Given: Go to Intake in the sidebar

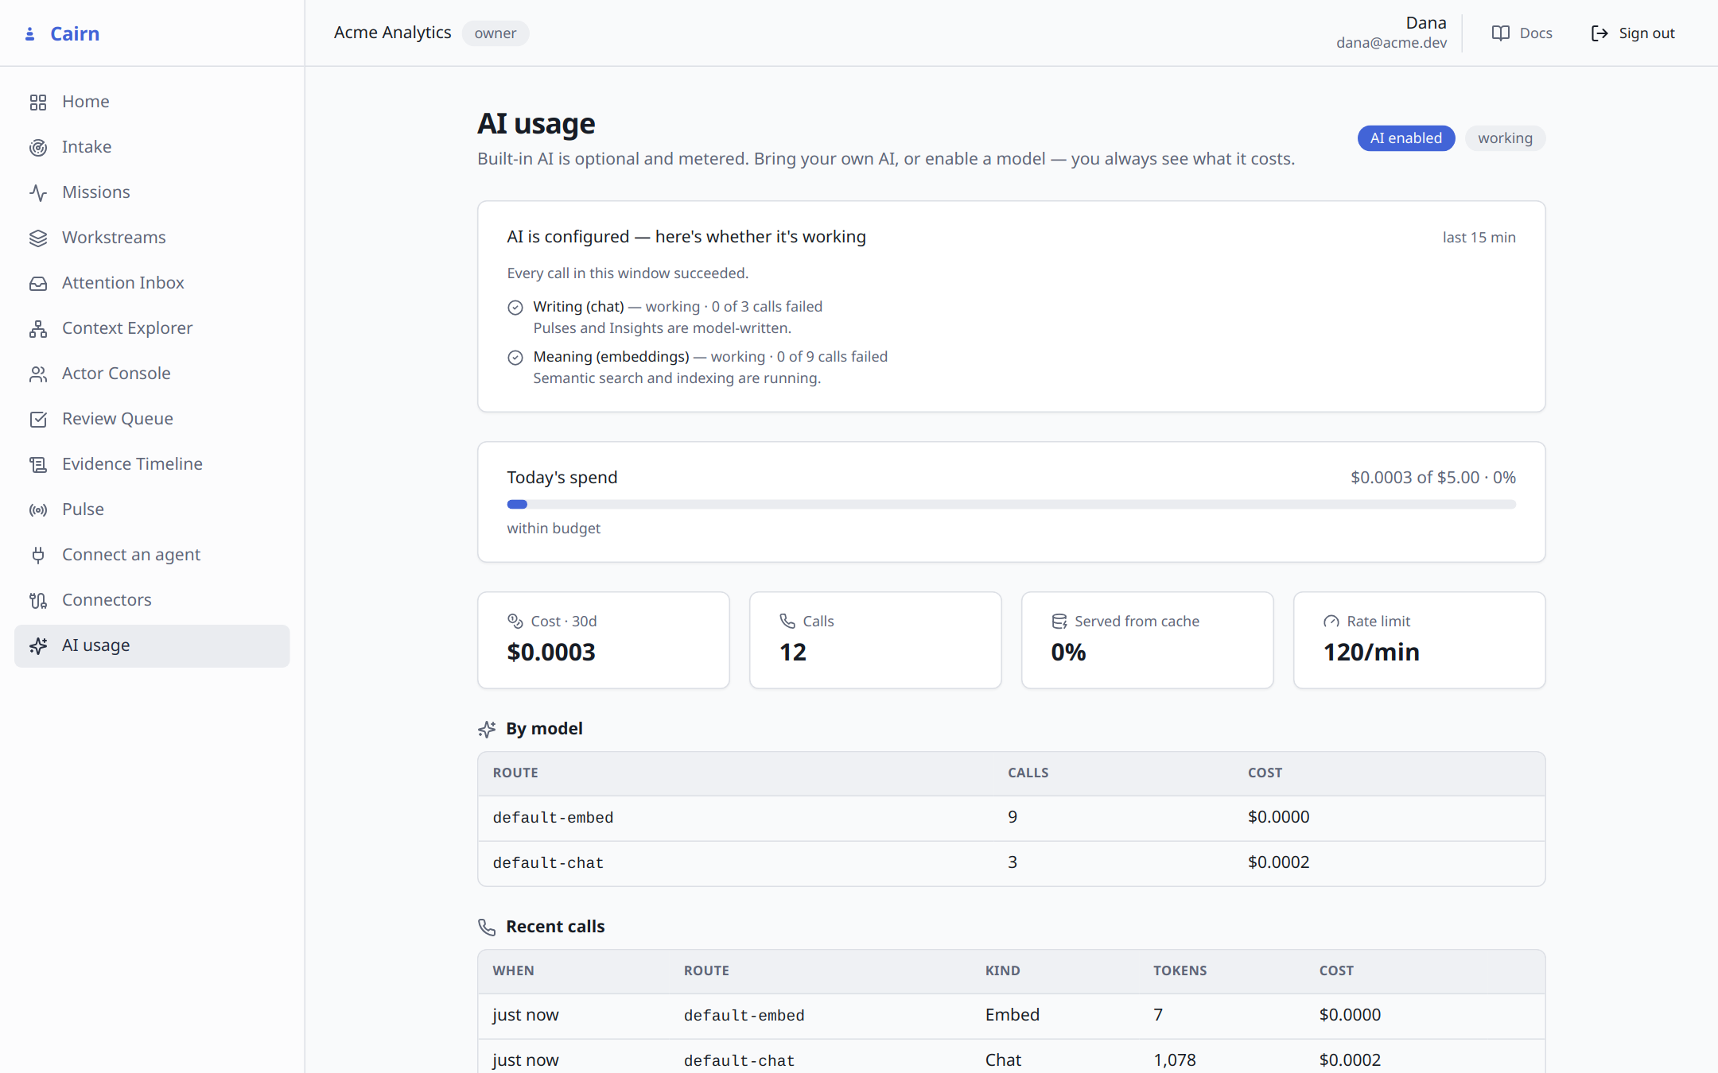Looking at the screenshot, I should pos(152,147).
